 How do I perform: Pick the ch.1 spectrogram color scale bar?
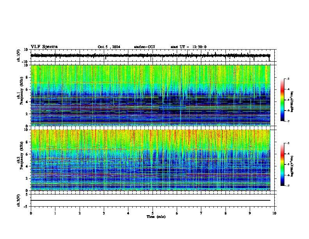point(282,100)
